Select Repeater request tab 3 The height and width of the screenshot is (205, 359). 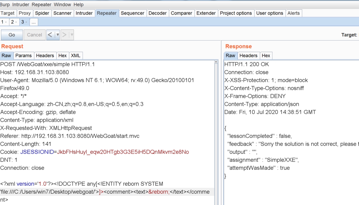coord(22,22)
